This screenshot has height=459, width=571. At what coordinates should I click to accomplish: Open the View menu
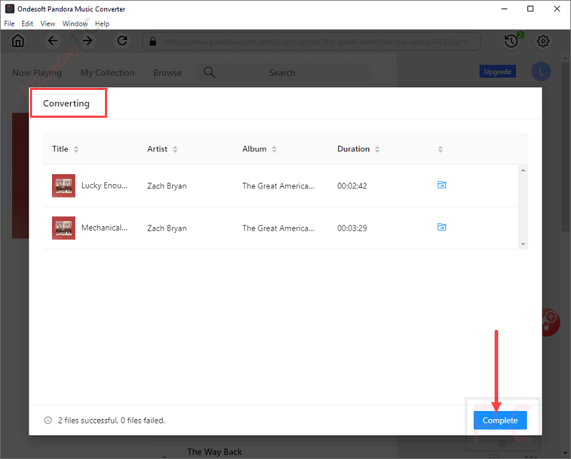coord(48,24)
